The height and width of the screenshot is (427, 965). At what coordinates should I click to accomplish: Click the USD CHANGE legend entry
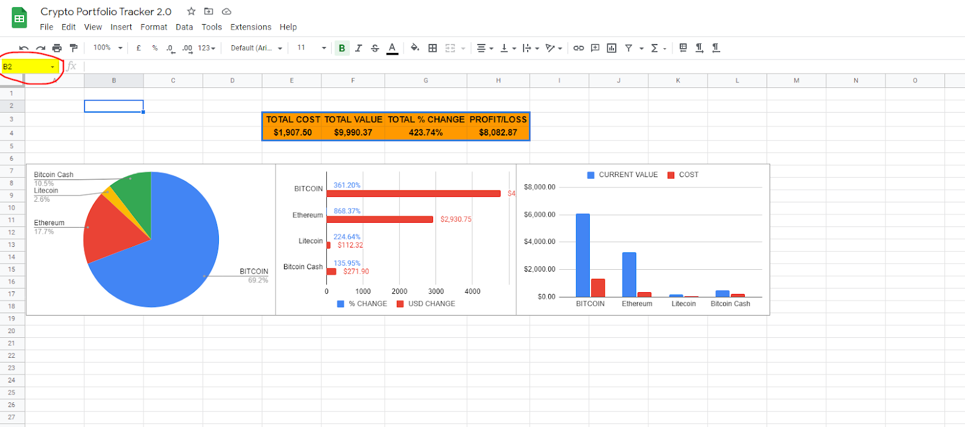[x=426, y=304]
